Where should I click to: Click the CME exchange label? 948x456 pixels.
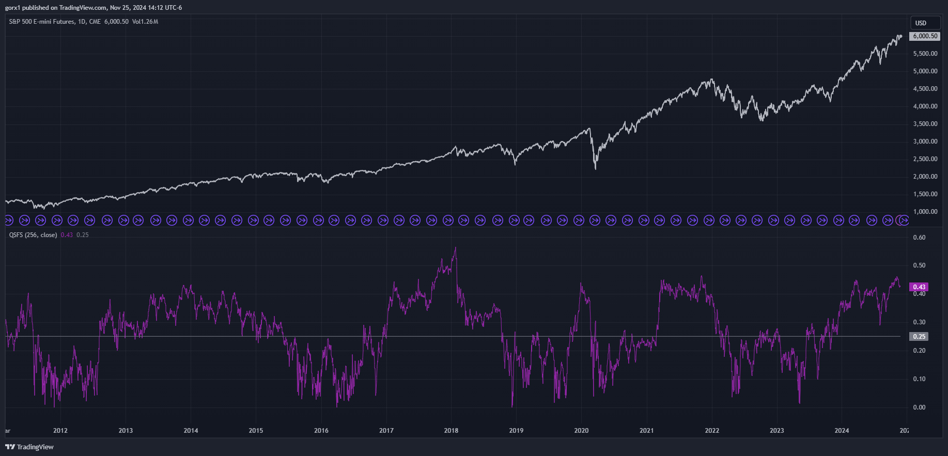95,22
